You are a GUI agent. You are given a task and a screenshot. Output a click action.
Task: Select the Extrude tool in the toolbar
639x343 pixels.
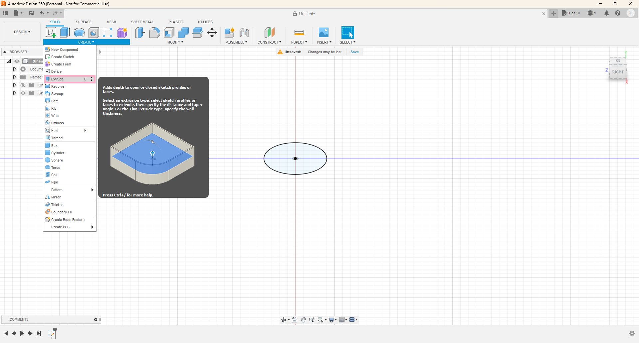pos(65,33)
